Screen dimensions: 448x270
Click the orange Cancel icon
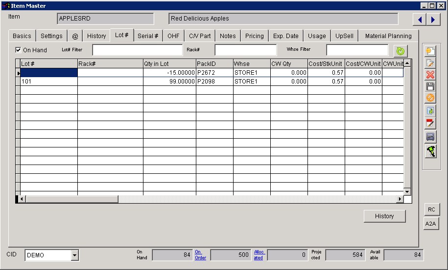pyautogui.click(x=430, y=98)
